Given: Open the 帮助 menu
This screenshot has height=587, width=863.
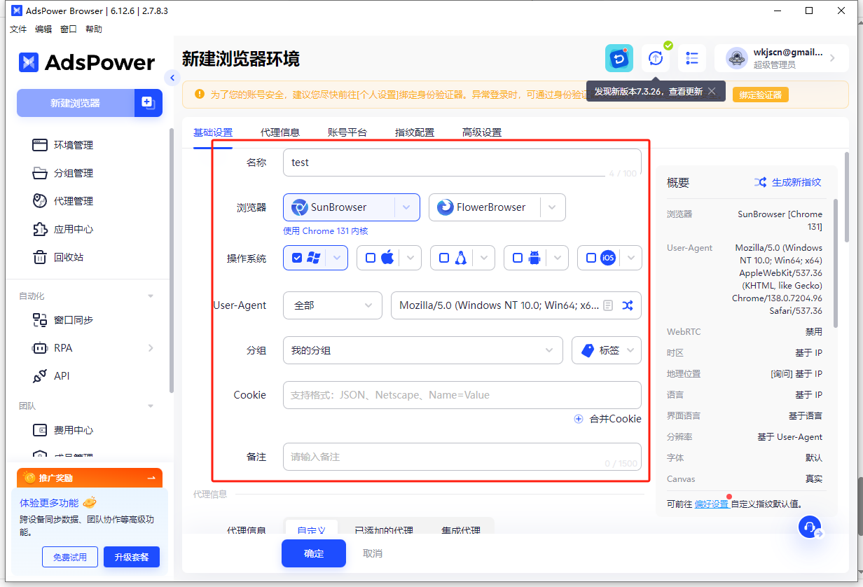Looking at the screenshot, I should [94, 29].
